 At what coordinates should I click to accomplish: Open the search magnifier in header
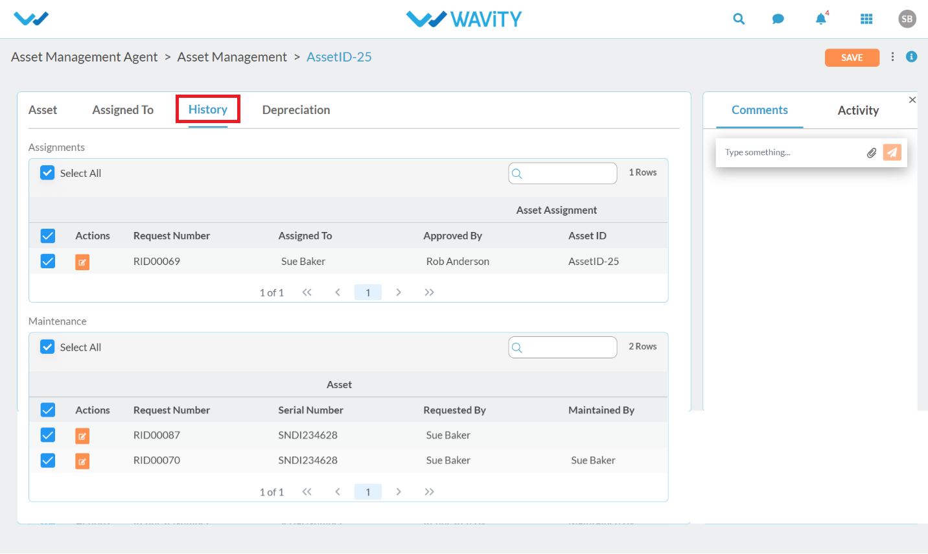tap(739, 19)
